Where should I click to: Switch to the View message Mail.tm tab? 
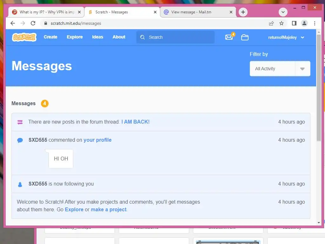[x=198, y=12]
